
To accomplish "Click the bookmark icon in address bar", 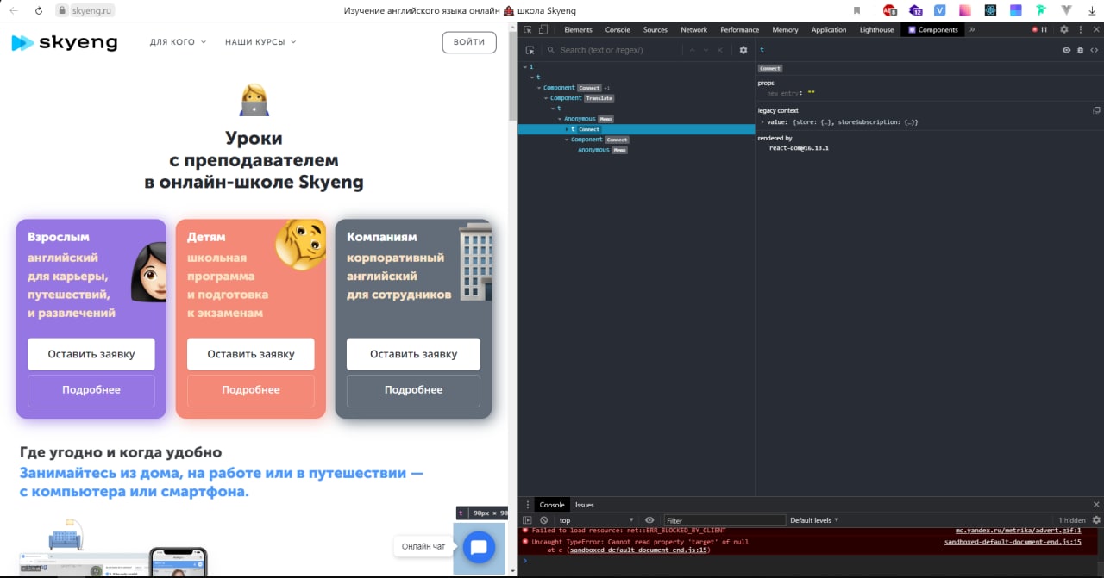I will pyautogui.click(x=857, y=10).
